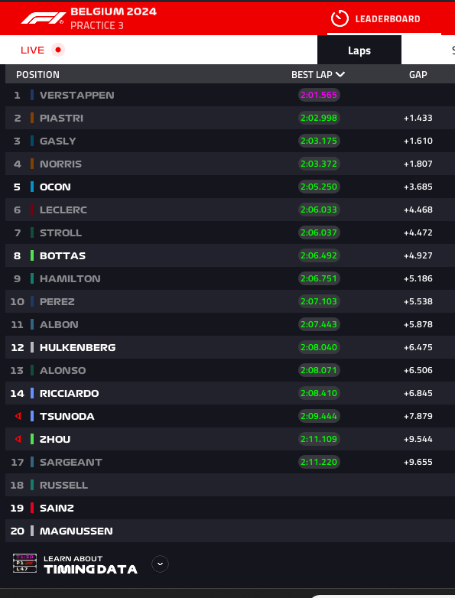Screen dimensions: 455x598
Task: Click the red arrow icon beside Zhou
Action: [x=18, y=439]
